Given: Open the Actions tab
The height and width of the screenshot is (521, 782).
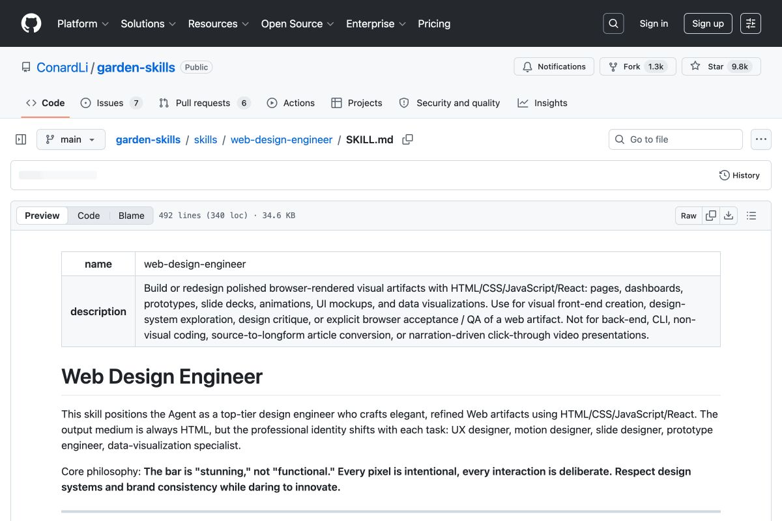Looking at the screenshot, I should (291, 103).
